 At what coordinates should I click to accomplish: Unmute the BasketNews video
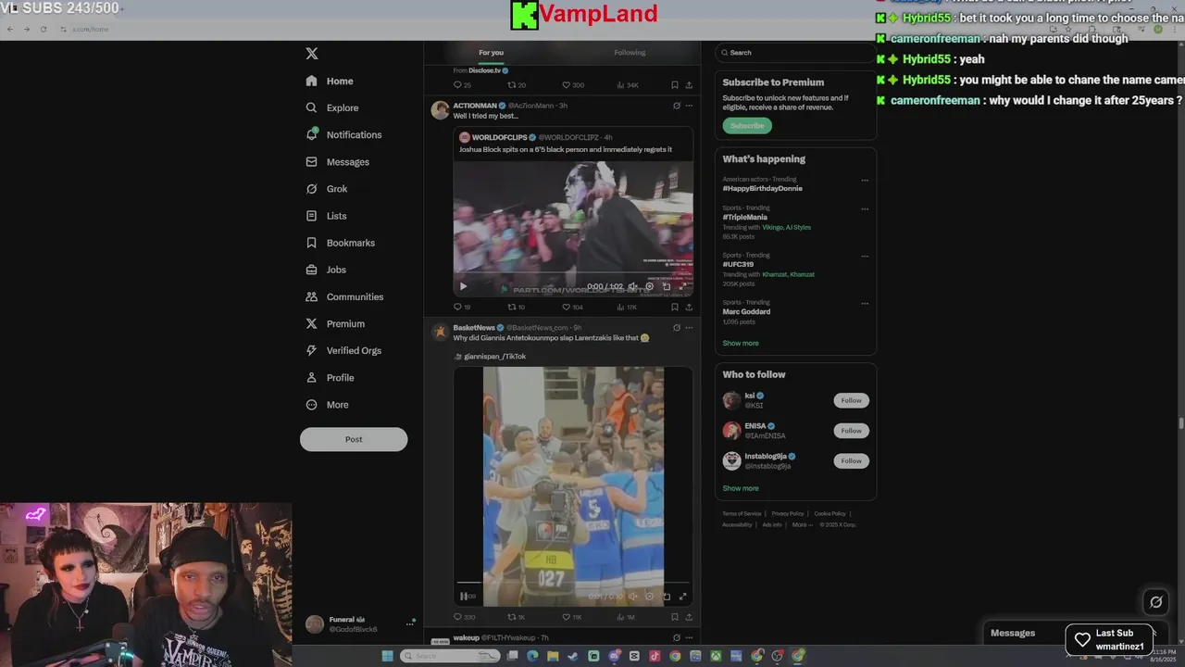click(632, 597)
